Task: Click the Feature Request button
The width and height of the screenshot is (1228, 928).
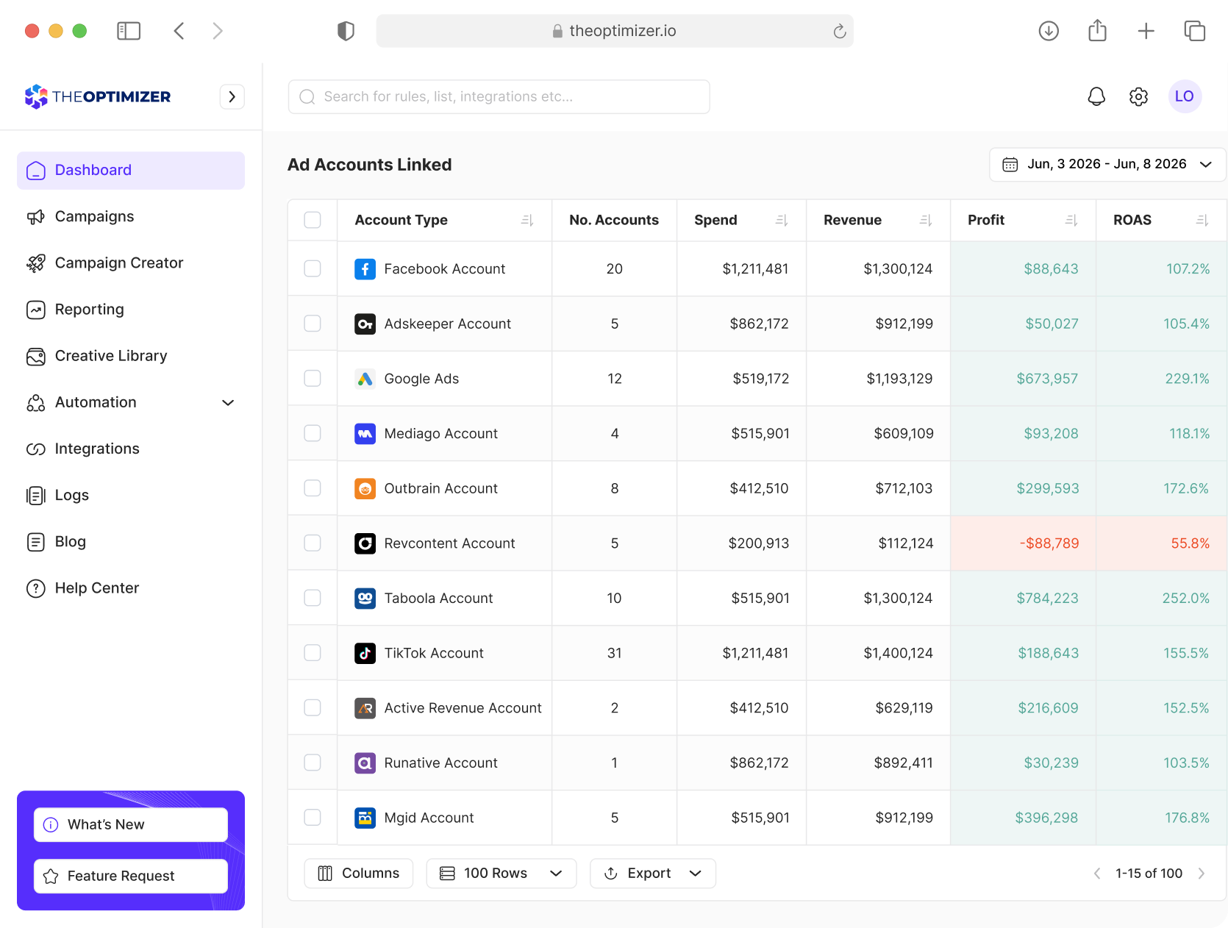Action: tap(131, 877)
